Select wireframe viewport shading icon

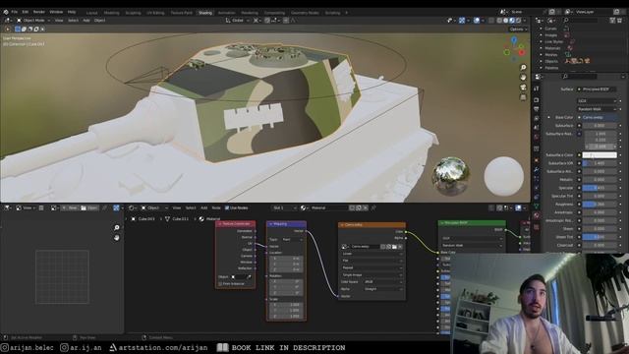click(499, 20)
